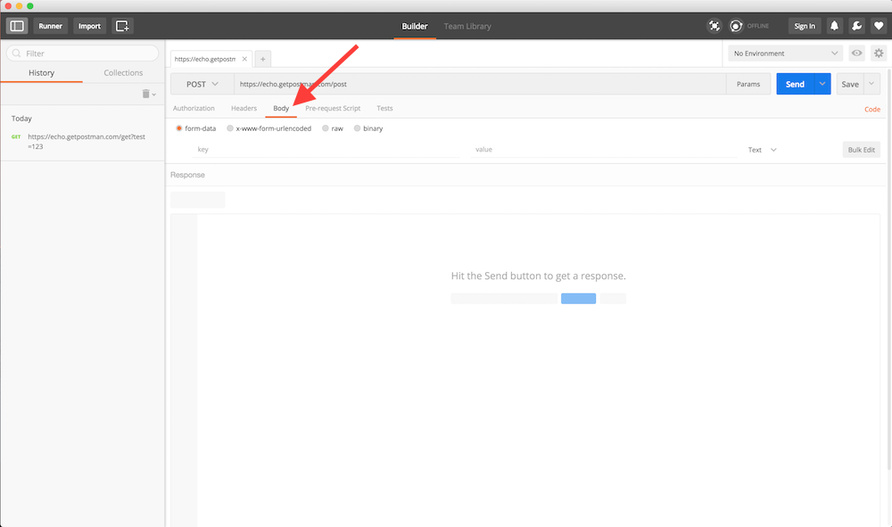The height and width of the screenshot is (527, 892).
Task: Select the Body tab
Action: tap(281, 108)
